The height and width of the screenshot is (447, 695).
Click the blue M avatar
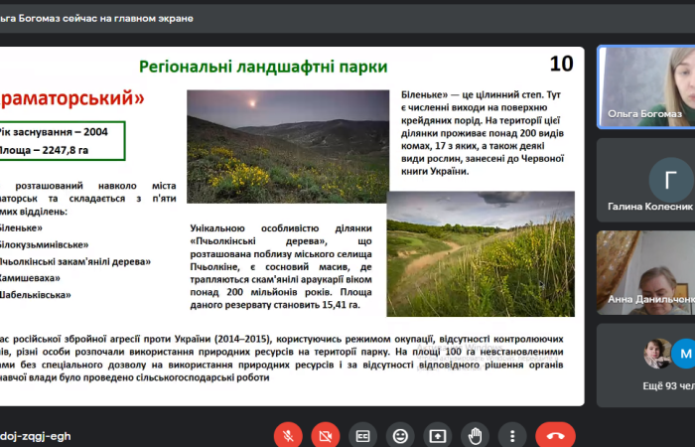[x=682, y=354]
